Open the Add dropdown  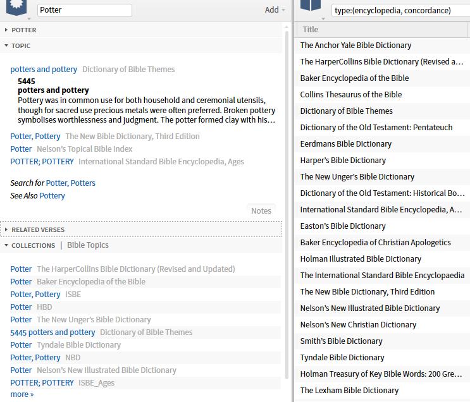click(x=275, y=10)
